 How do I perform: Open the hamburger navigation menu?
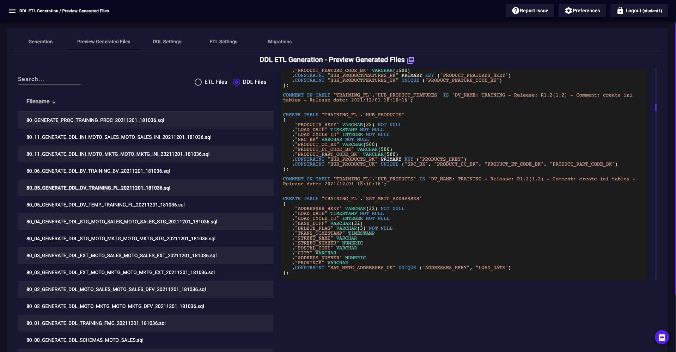coord(12,11)
